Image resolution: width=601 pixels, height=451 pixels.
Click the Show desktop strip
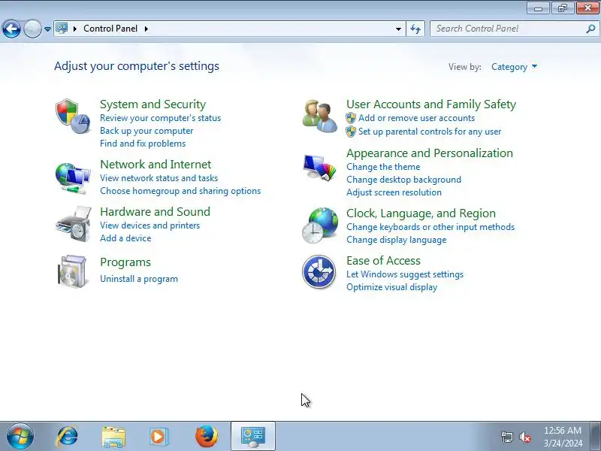click(x=596, y=436)
